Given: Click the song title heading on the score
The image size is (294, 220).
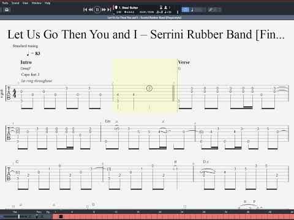Looking at the screenshot, I should coord(146,34).
